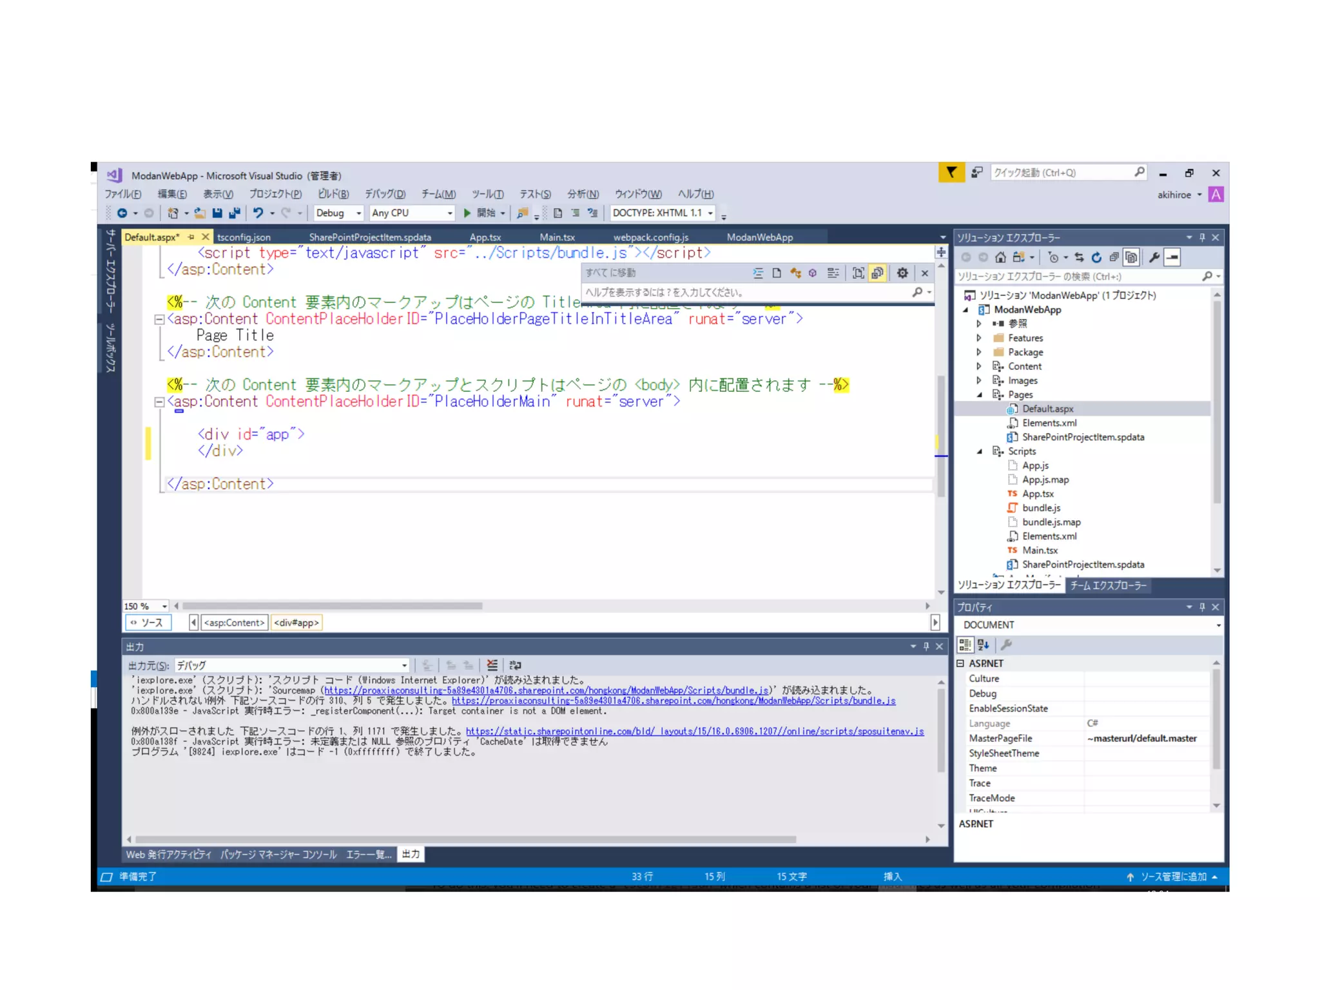Toggle Show All Files in Solution Explorer
This screenshot has height=990, width=1320.
(x=1131, y=258)
